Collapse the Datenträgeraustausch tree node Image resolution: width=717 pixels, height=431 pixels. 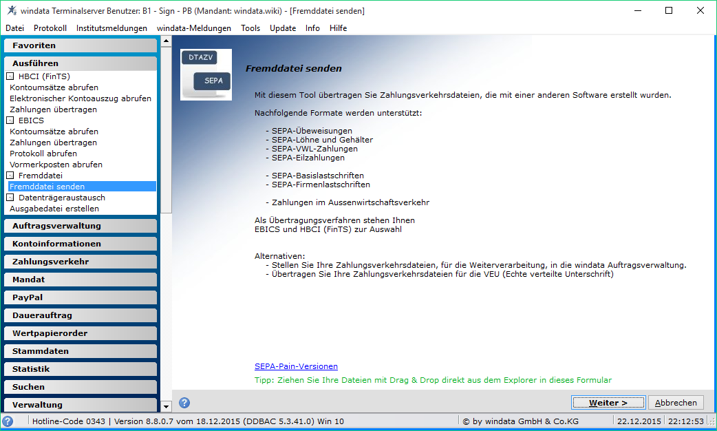(x=10, y=197)
